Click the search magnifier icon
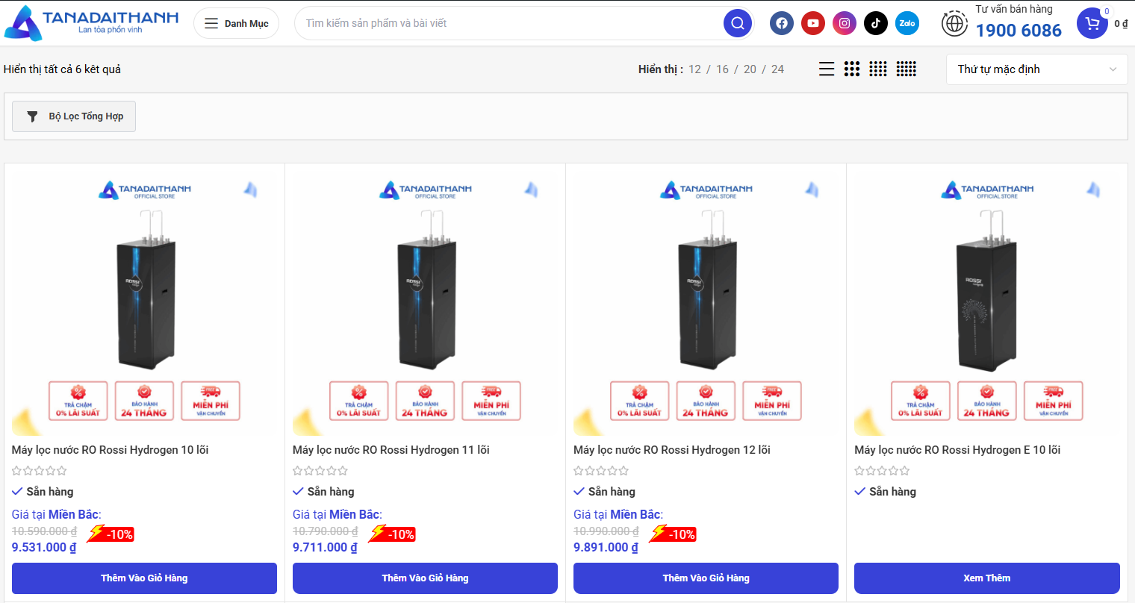 tap(738, 23)
